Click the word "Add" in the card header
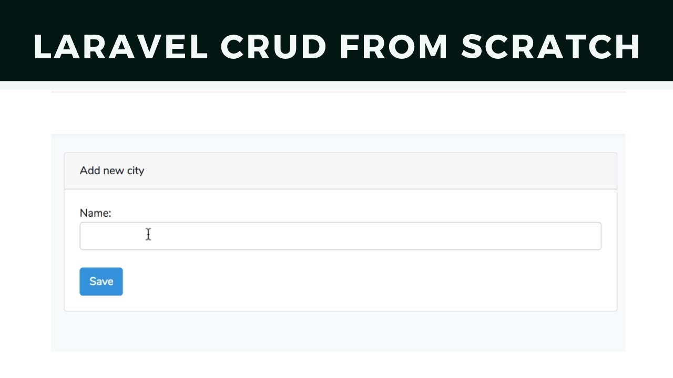The image size is (673, 378). pos(89,171)
